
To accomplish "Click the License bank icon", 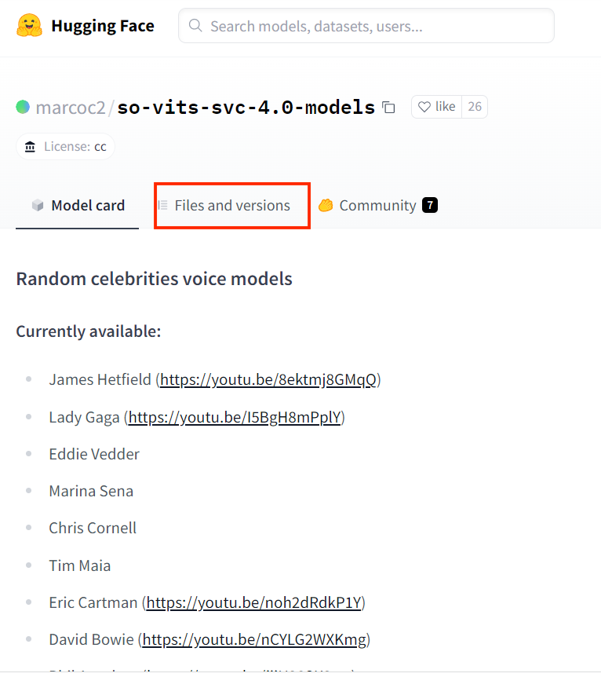I will 30,147.
